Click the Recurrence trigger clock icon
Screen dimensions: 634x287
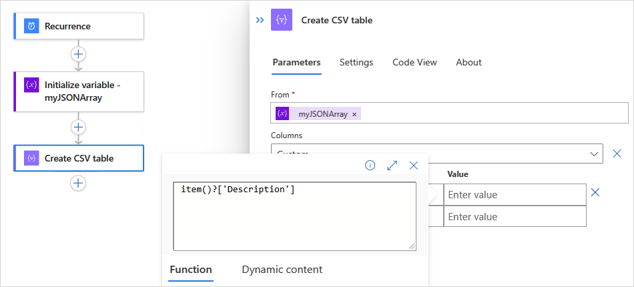click(x=31, y=26)
